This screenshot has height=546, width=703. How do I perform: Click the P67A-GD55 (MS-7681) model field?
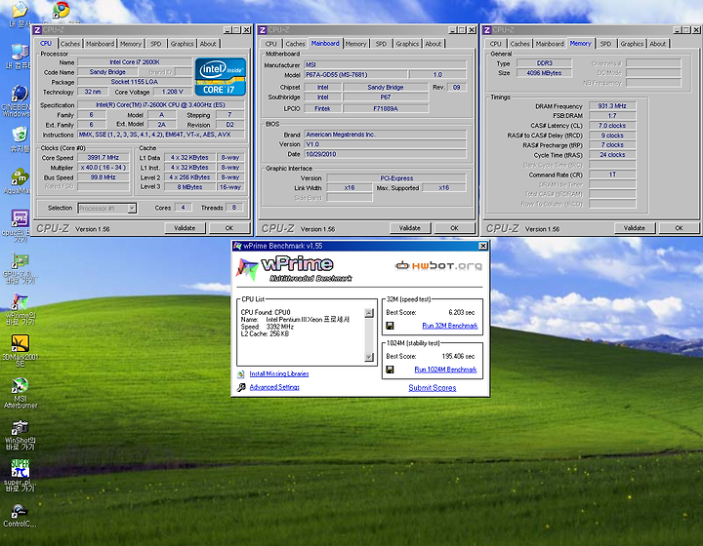[356, 75]
